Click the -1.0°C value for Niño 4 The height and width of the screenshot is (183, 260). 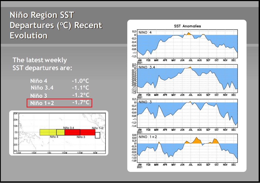click(x=80, y=81)
